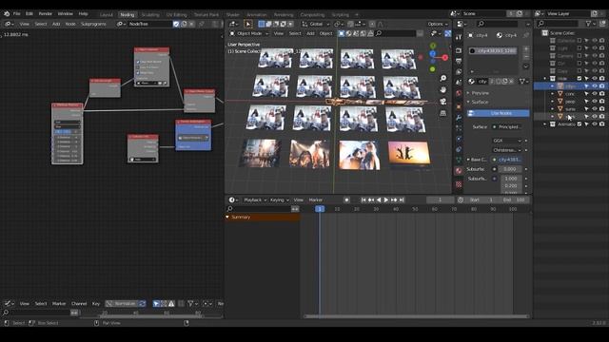Switch to the Layout workspace tab
Screen dimensions: 609x342
[x=106, y=15]
